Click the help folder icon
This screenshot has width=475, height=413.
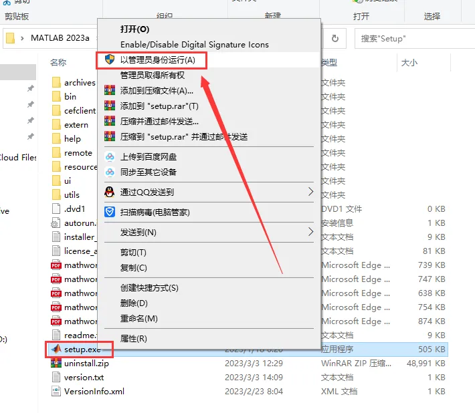click(56, 138)
